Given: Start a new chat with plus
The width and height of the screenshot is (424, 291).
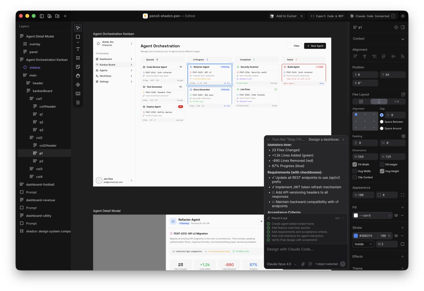Looking at the screenshot, I should [343, 140].
